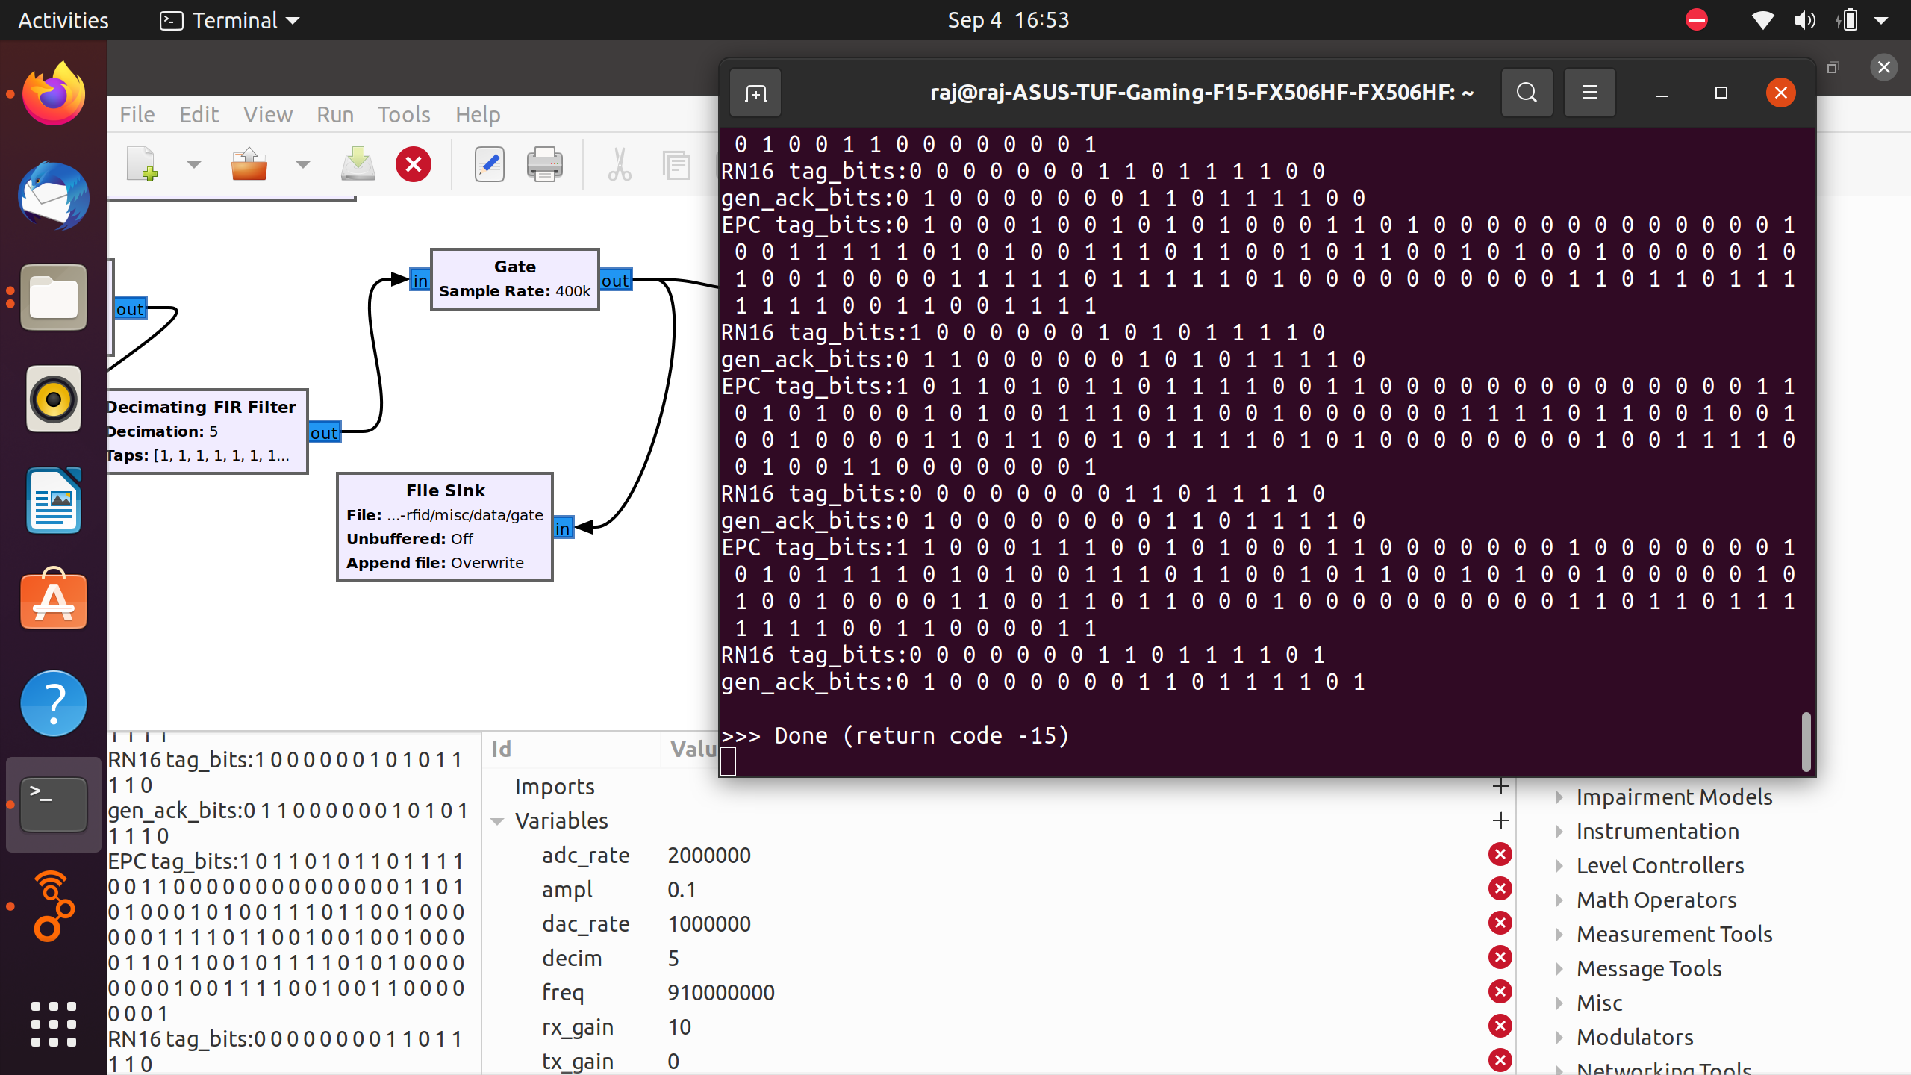
Task: Create a new flow graph
Action: tap(142, 164)
